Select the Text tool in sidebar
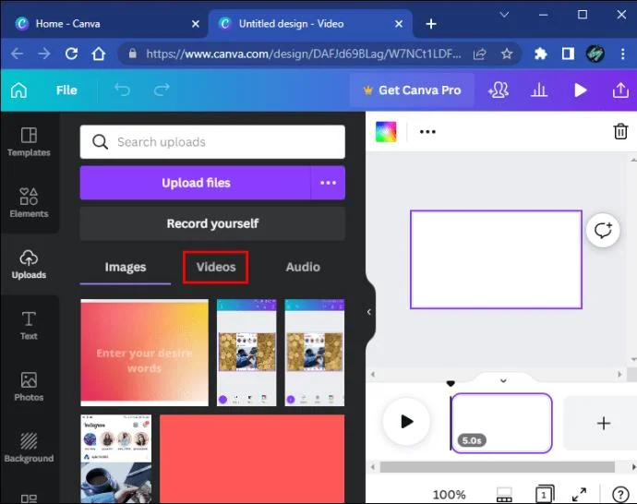The width and height of the screenshot is (637, 504). pos(29,325)
